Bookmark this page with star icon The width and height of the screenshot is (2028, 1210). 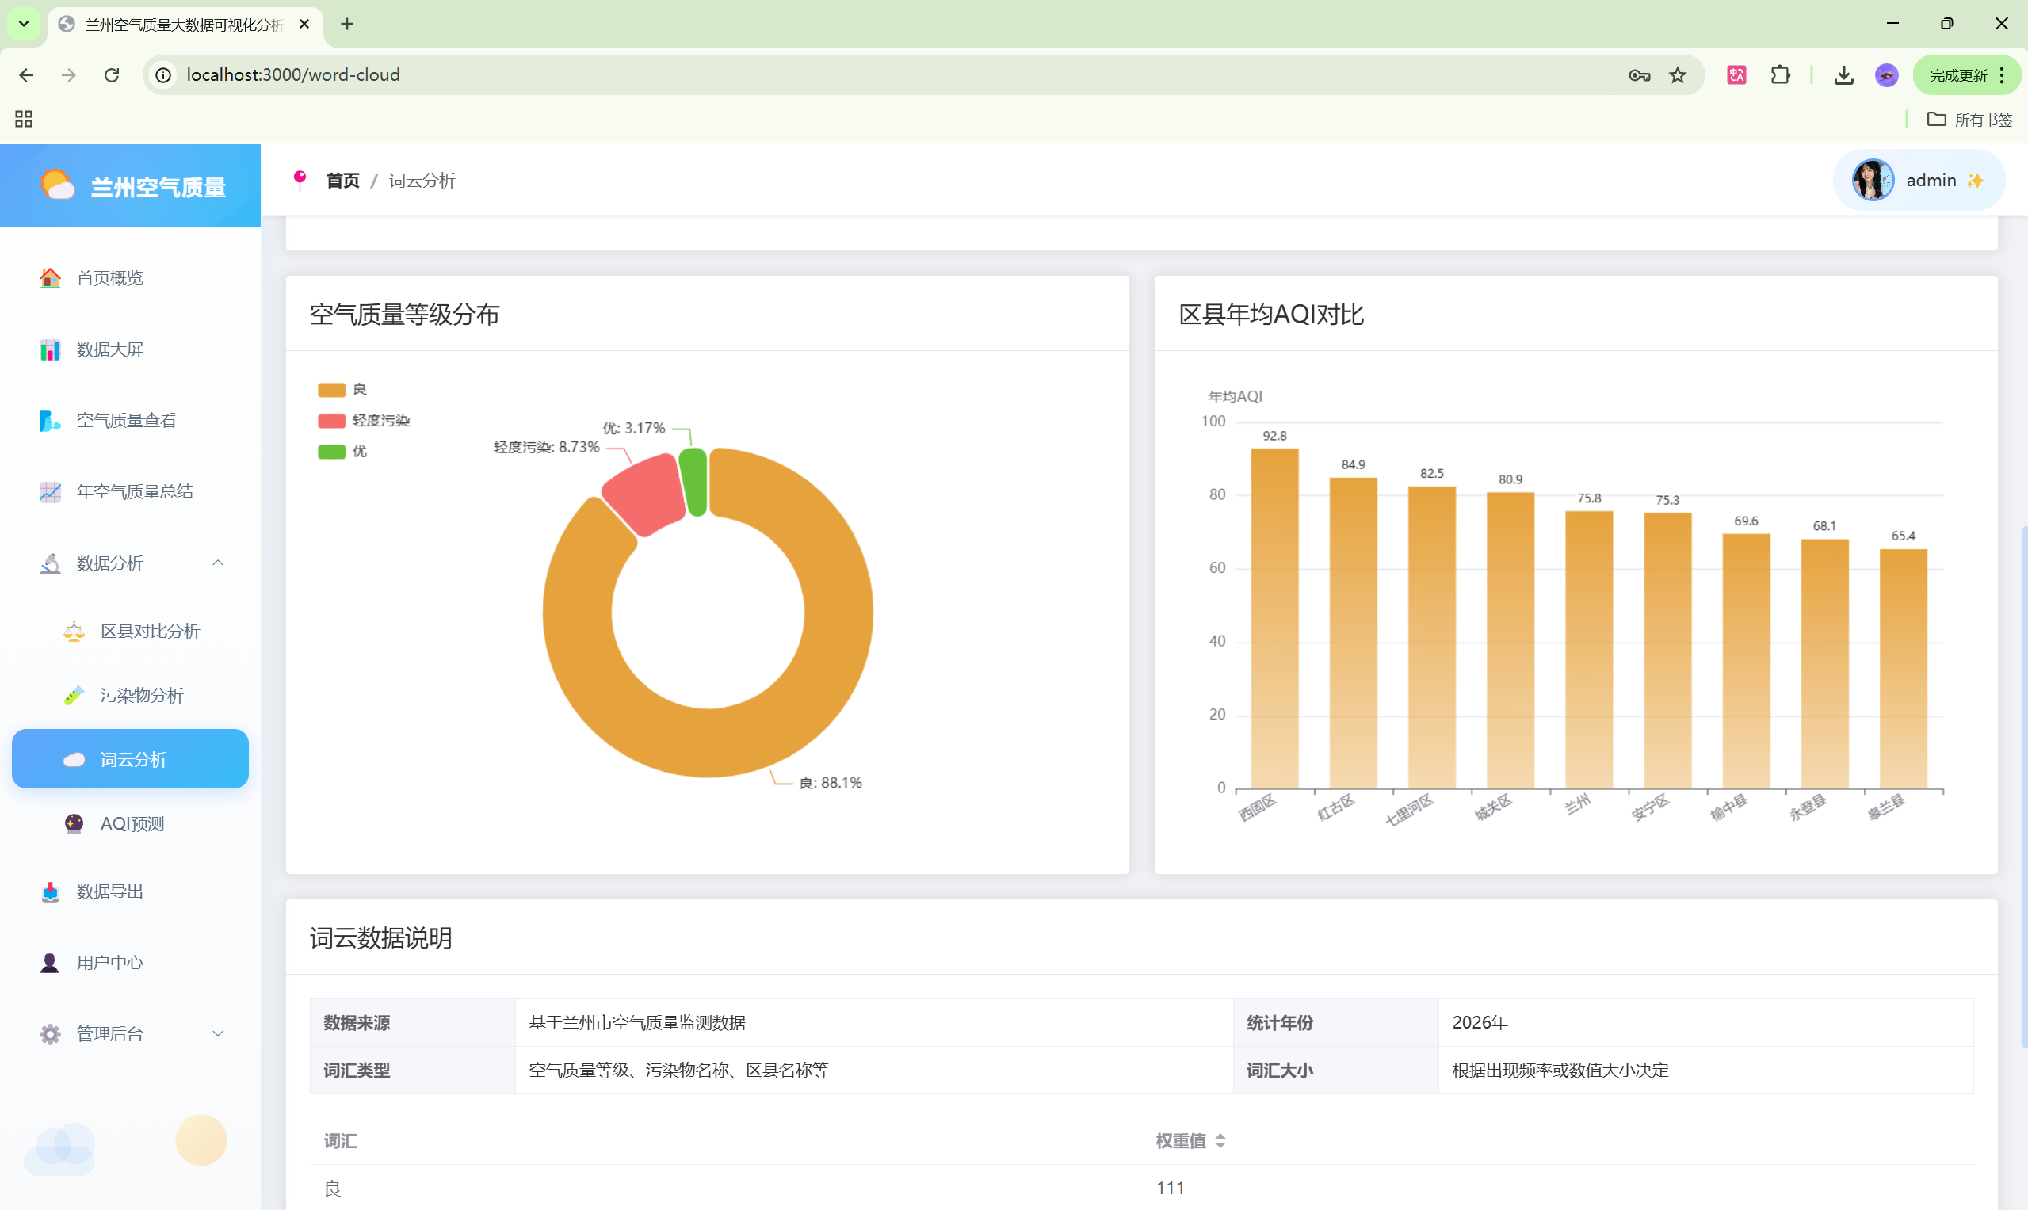pos(1678,75)
